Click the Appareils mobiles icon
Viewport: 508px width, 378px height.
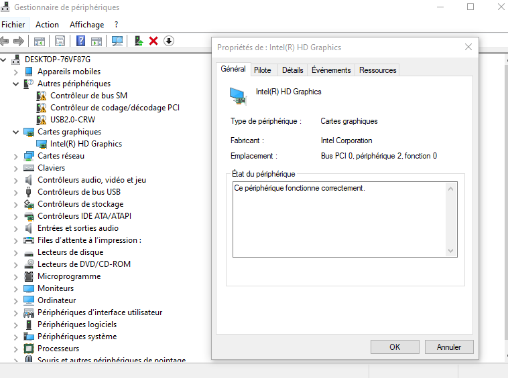point(29,71)
